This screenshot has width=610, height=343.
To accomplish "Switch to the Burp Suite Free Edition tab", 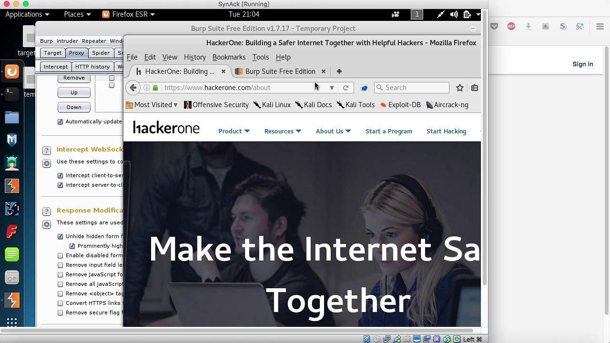I will point(281,71).
